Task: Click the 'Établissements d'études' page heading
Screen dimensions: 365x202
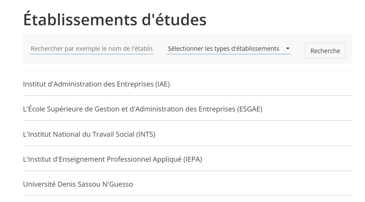Action: tap(115, 20)
